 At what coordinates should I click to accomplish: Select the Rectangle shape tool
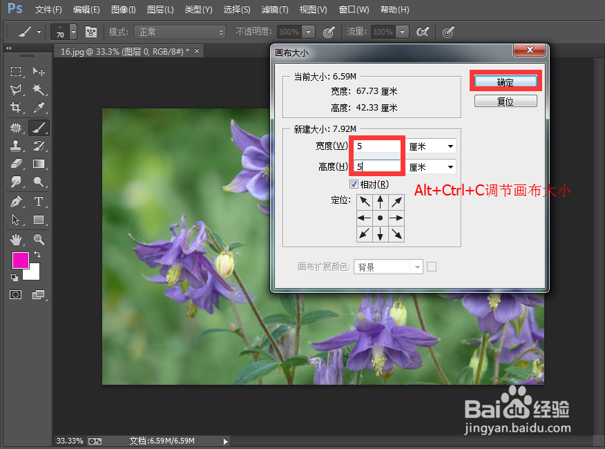[39, 220]
